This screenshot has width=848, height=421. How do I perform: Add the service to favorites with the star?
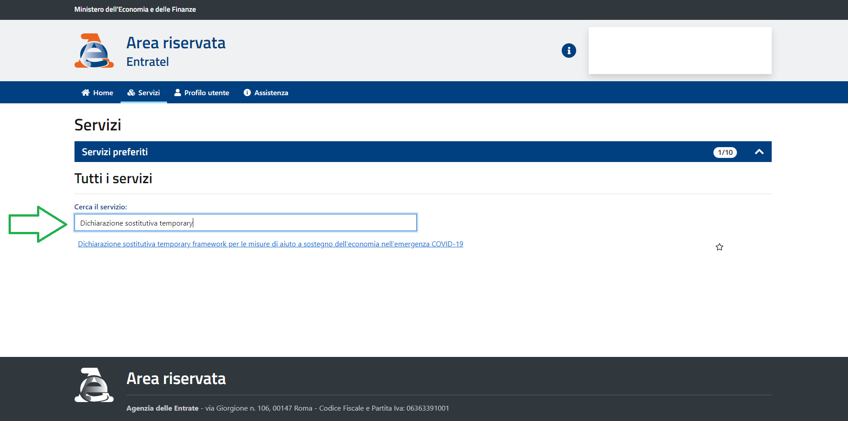point(719,247)
